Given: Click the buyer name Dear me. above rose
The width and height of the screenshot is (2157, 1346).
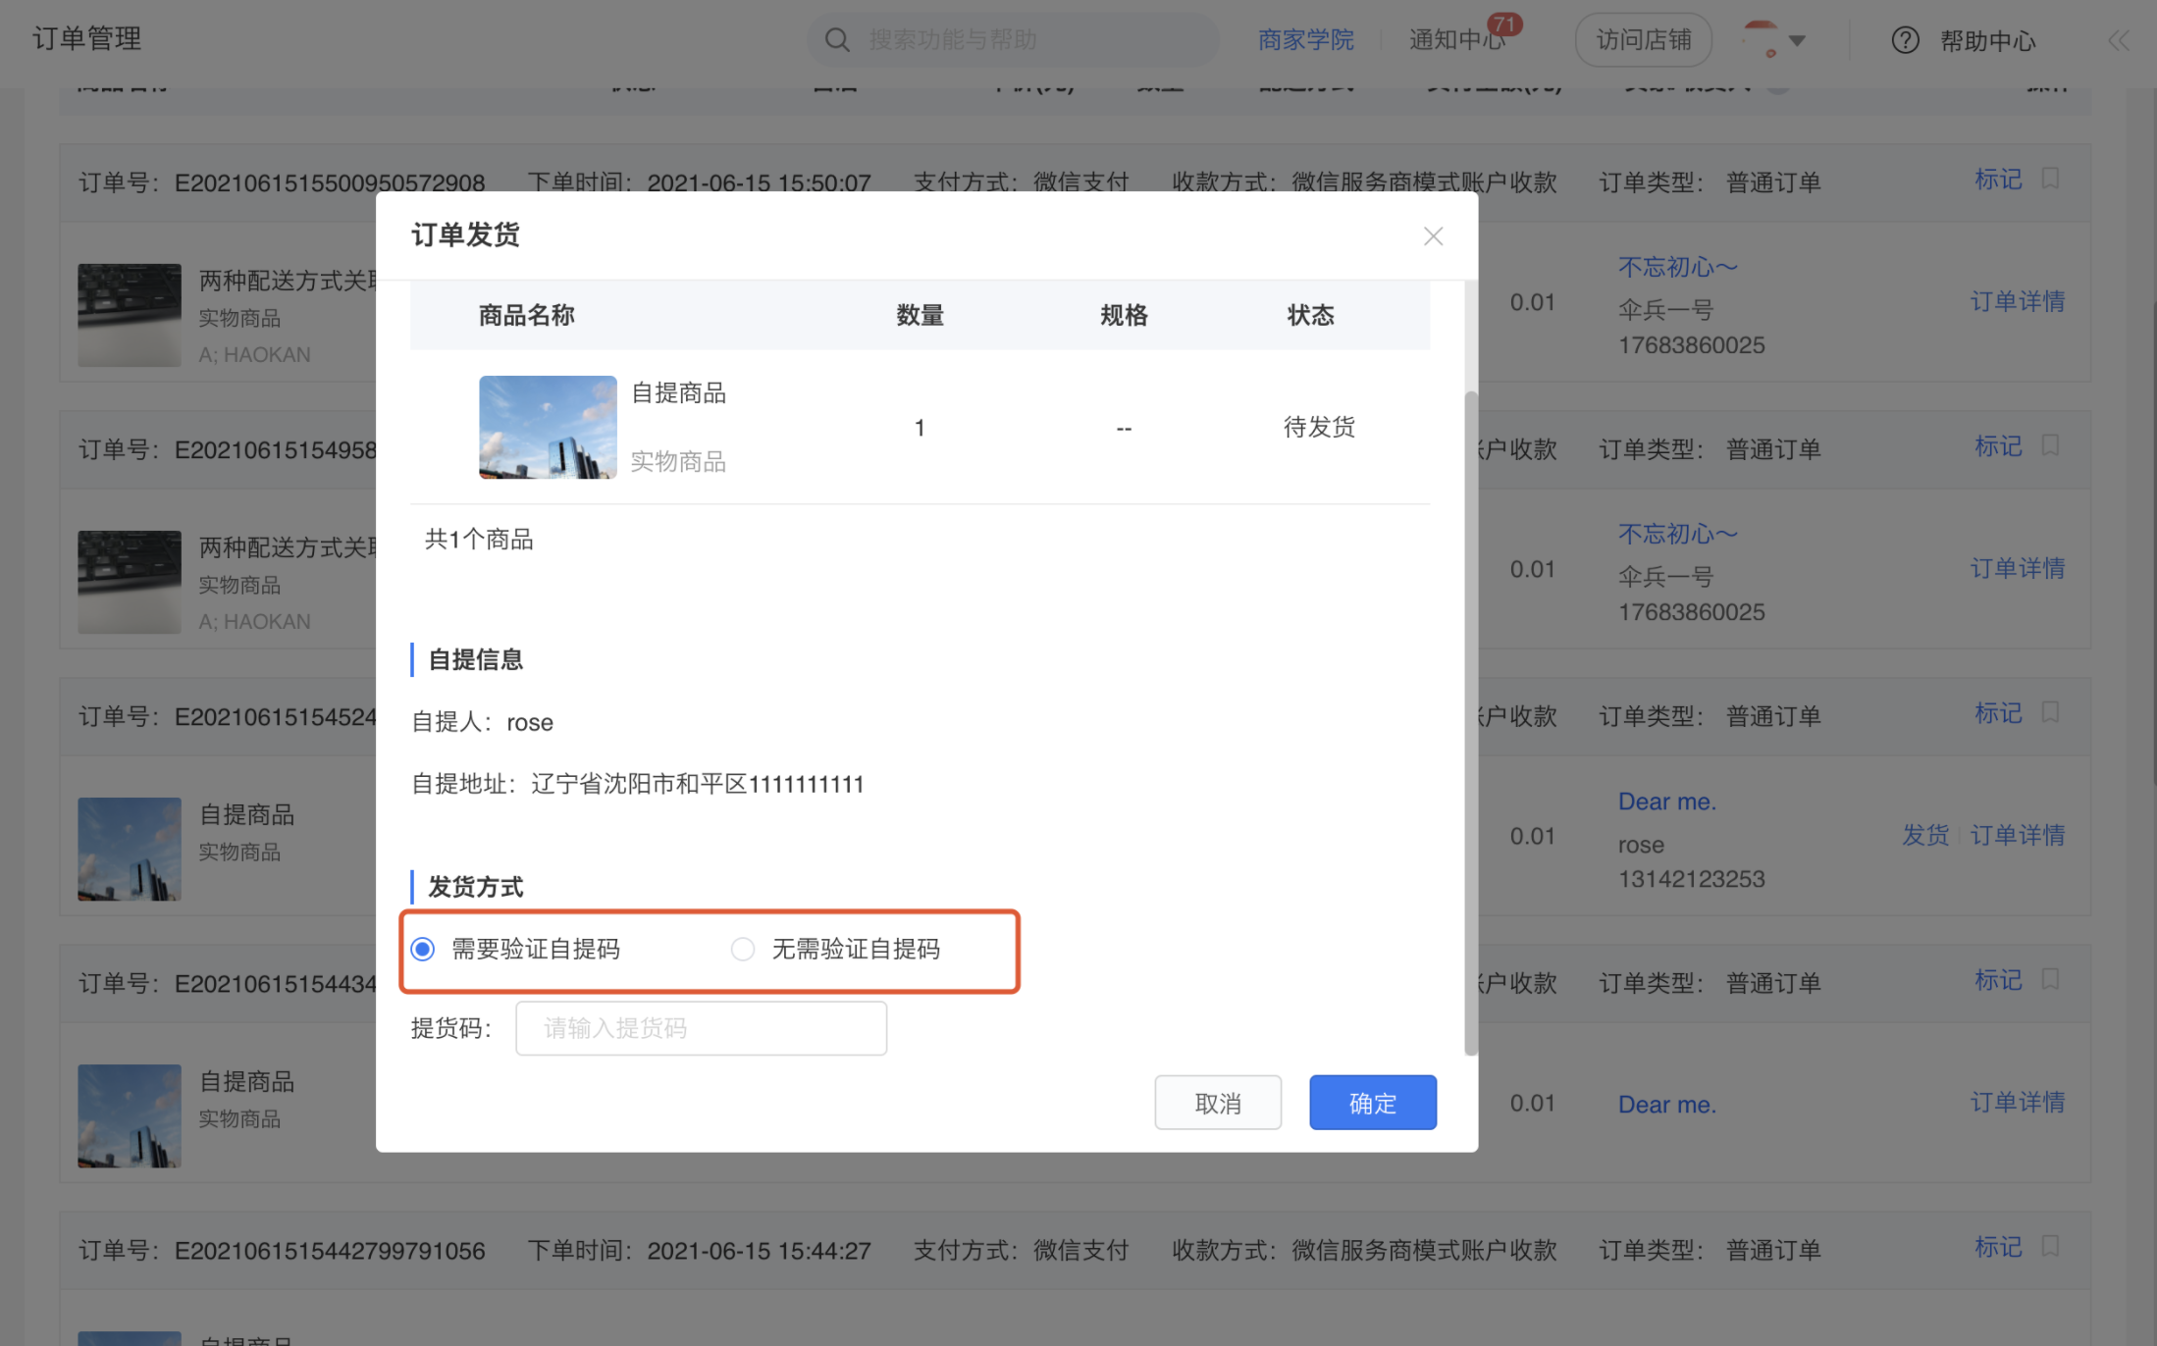Looking at the screenshot, I should tap(1666, 802).
